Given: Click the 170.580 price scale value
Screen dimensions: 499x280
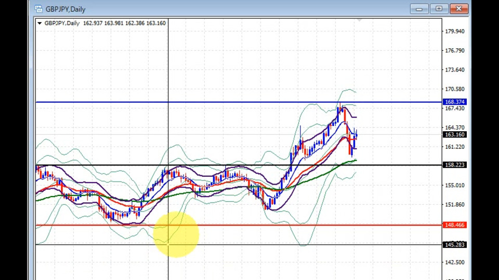Looking at the screenshot, I should click(x=455, y=89).
